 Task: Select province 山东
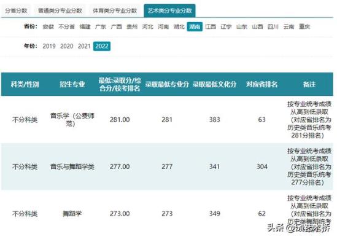tap(242, 26)
